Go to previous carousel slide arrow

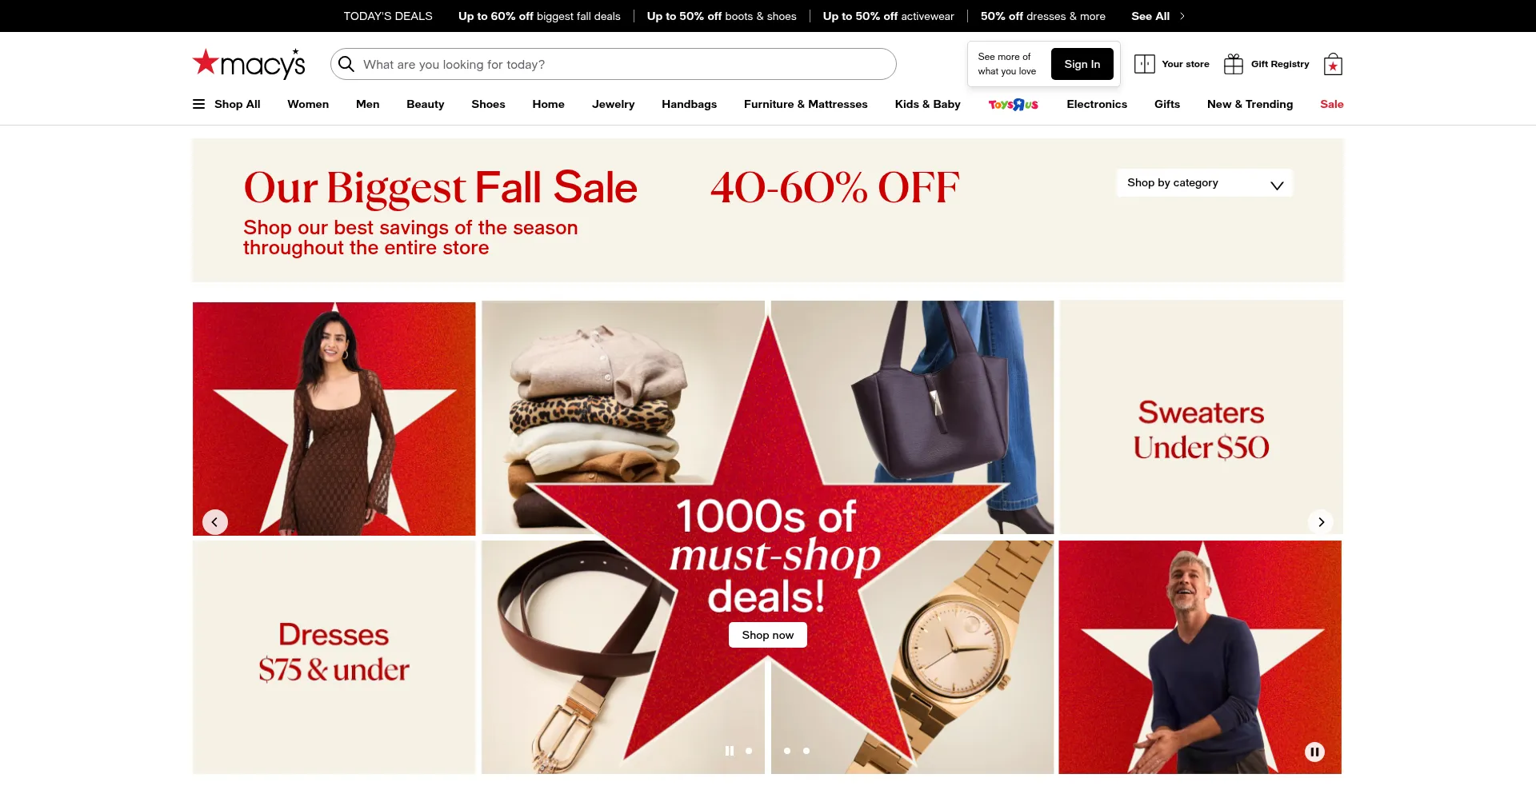215,522
